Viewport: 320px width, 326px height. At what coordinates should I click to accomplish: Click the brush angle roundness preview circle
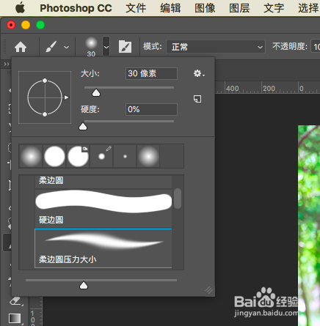45,97
